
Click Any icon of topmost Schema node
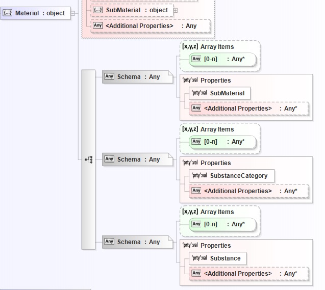(x=109, y=77)
